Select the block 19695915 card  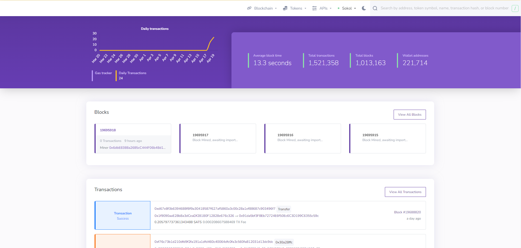click(x=388, y=138)
